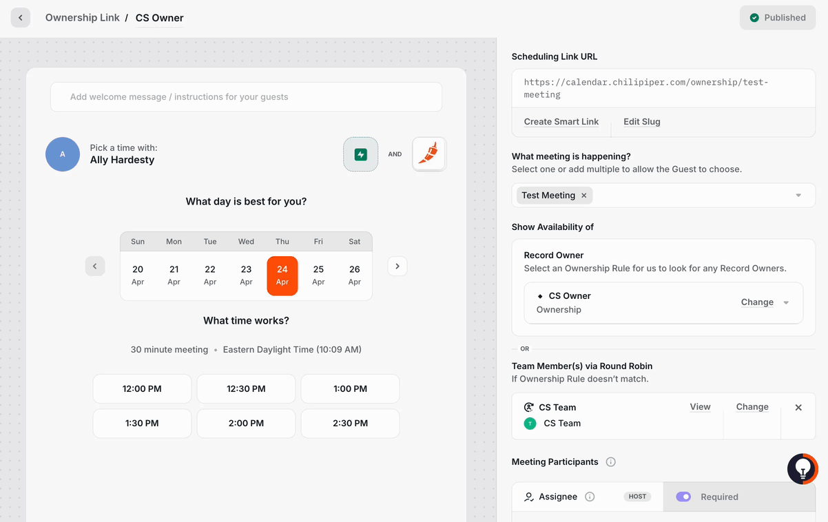Click the HOST badge

[x=638, y=497]
